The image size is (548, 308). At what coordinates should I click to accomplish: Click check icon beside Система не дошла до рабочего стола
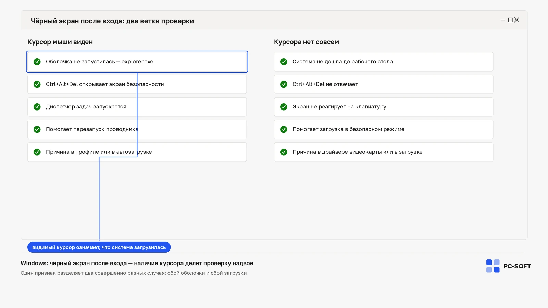click(x=284, y=62)
